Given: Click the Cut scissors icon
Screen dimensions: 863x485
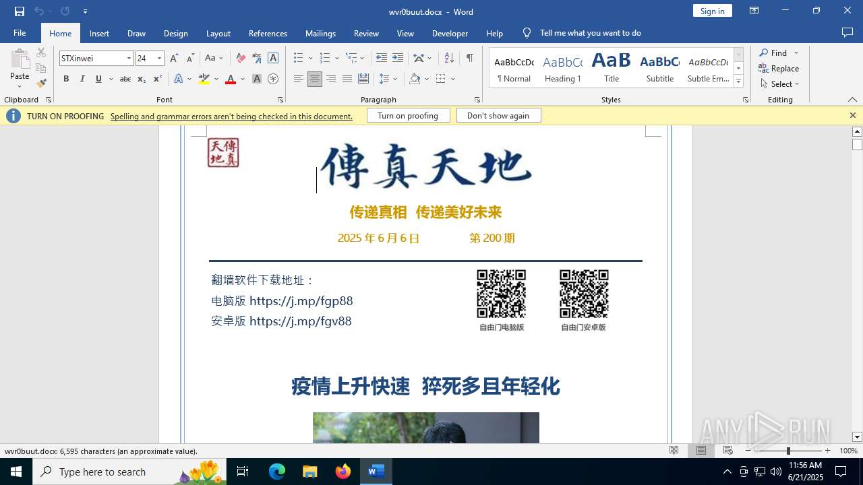Looking at the screenshot, I should coord(41,53).
